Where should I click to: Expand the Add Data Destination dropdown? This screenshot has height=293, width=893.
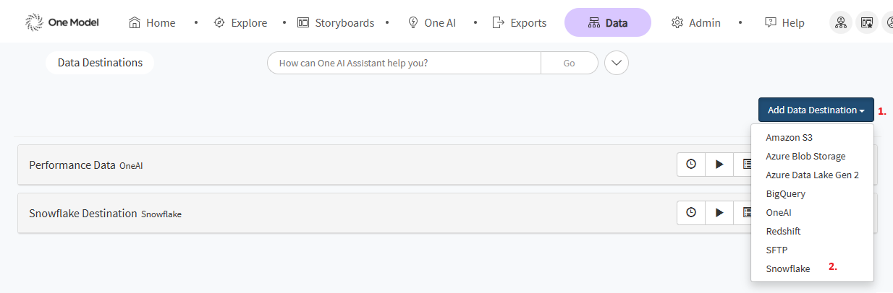point(816,110)
